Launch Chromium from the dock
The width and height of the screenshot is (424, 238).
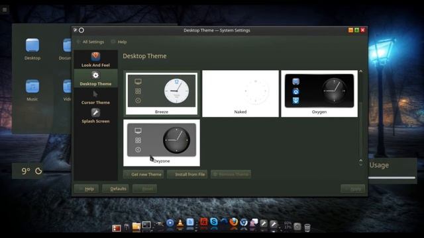pyautogui.click(x=244, y=223)
